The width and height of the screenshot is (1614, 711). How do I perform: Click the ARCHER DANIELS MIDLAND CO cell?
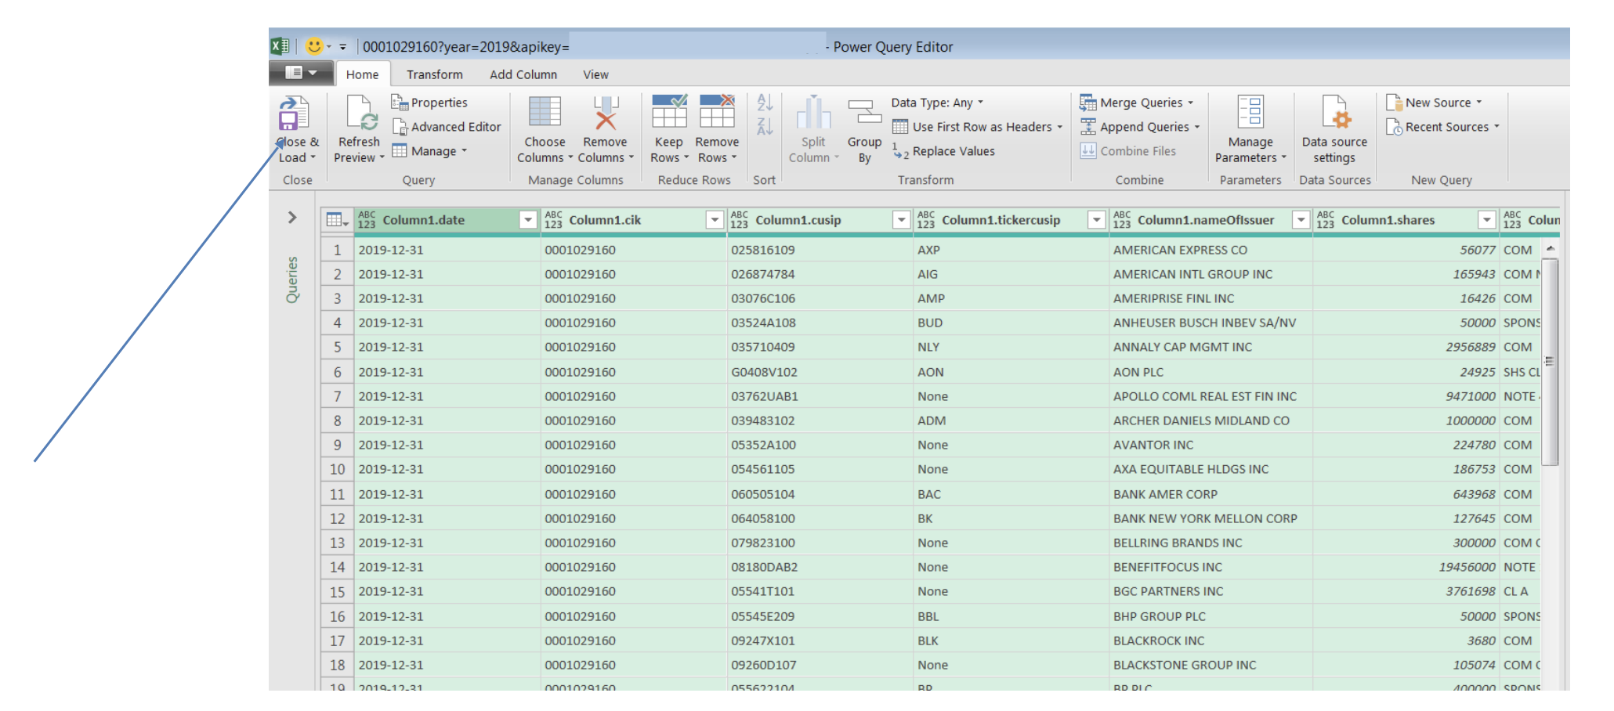click(x=1211, y=420)
